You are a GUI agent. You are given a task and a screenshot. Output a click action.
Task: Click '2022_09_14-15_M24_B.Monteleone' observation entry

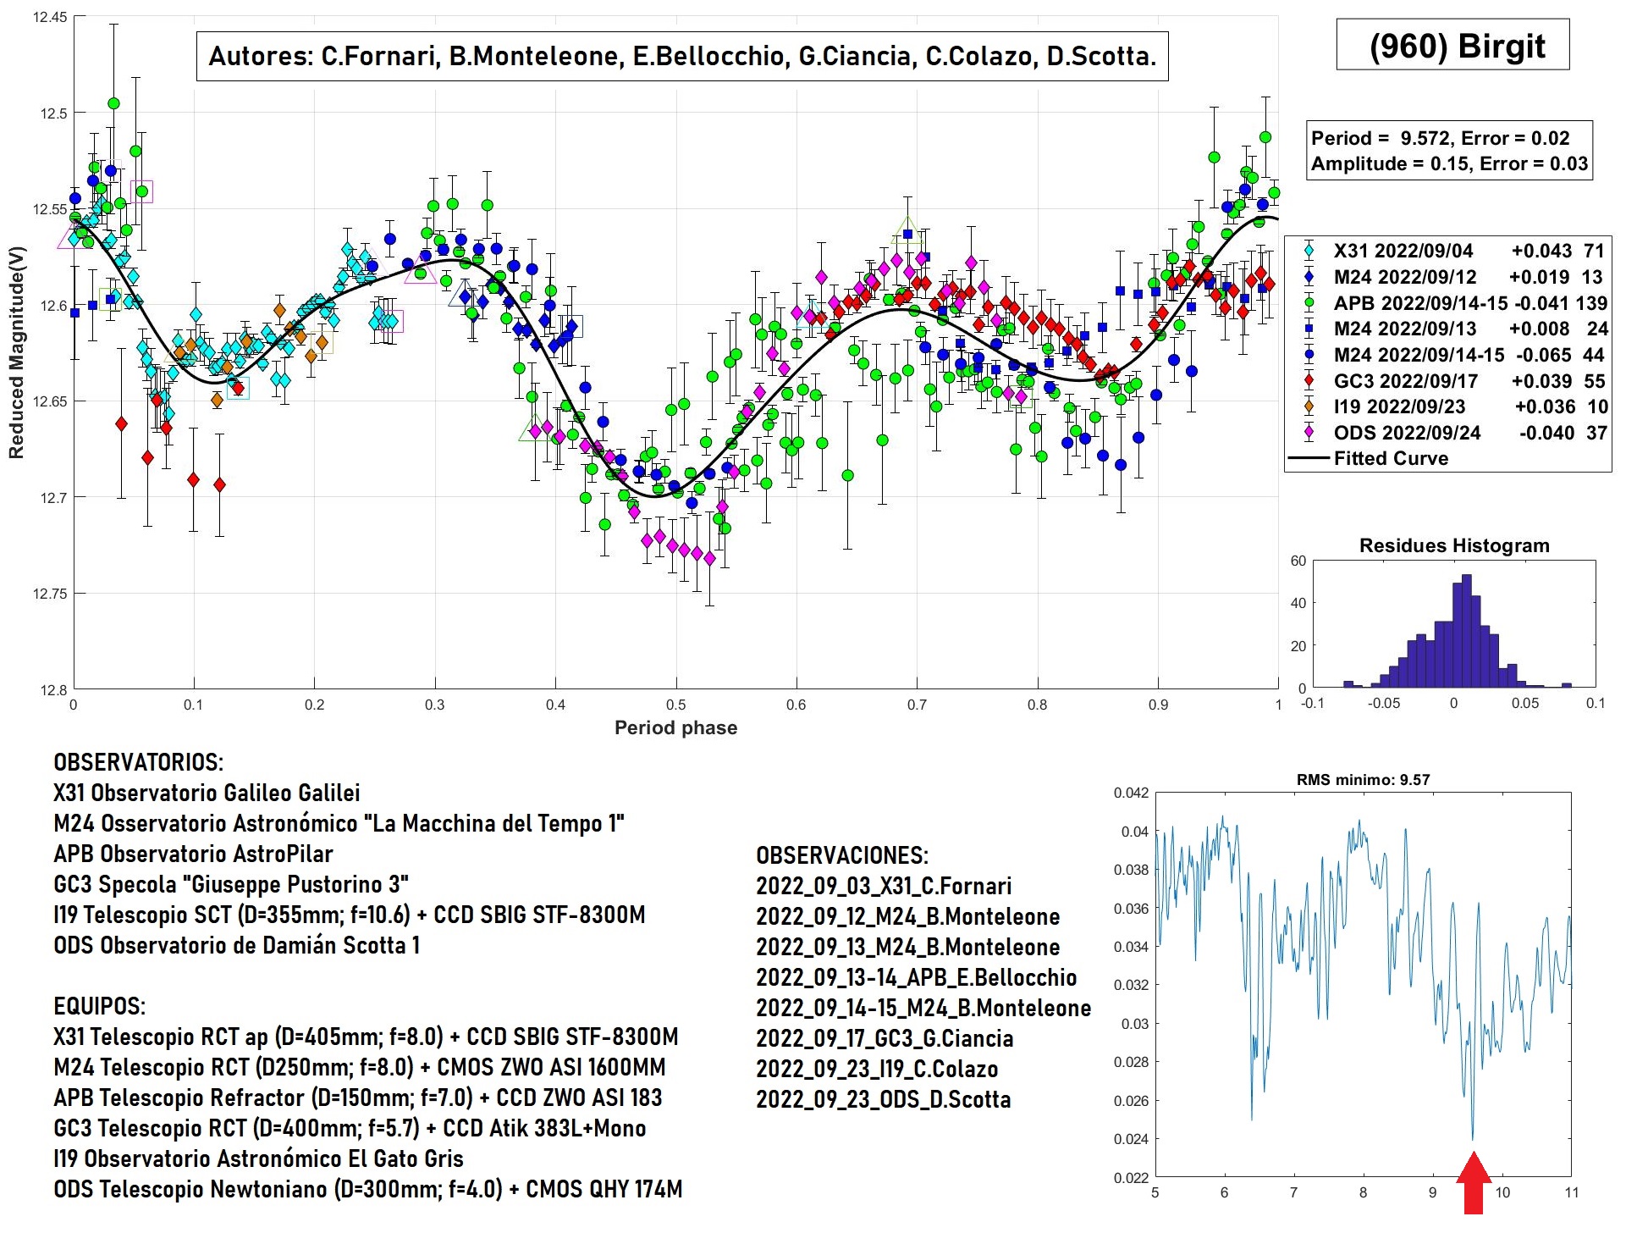tap(923, 1008)
